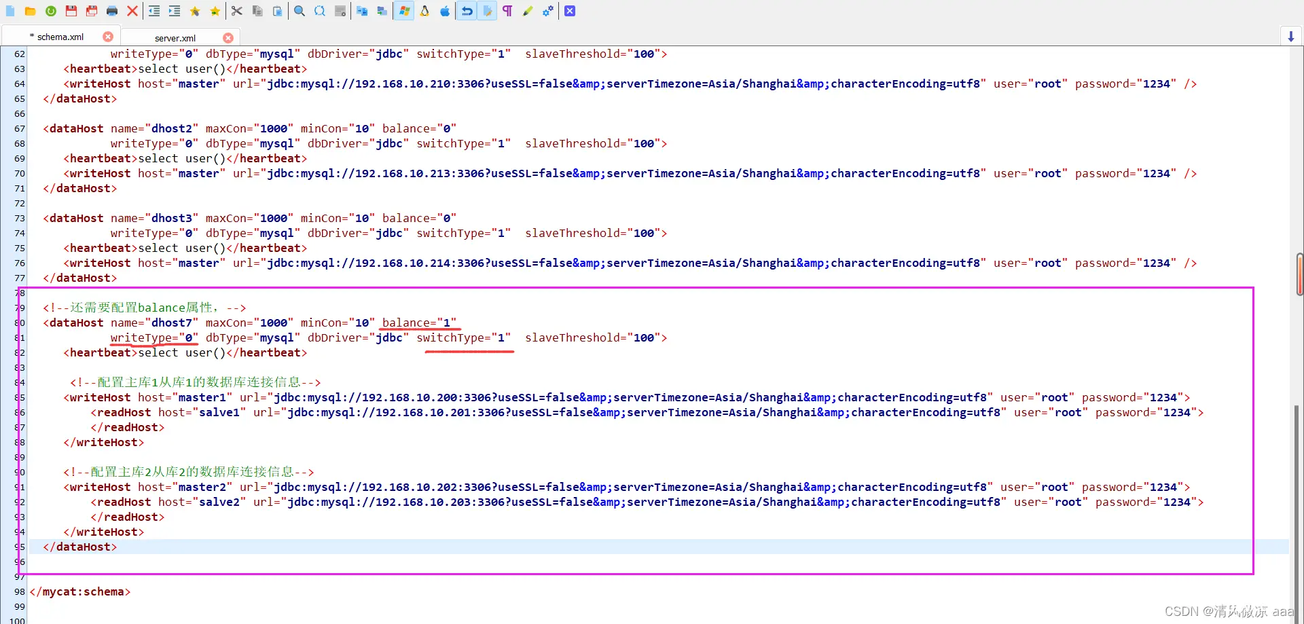
Task: Click host="salve2" in readHost tag
Action: pos(202,502)
